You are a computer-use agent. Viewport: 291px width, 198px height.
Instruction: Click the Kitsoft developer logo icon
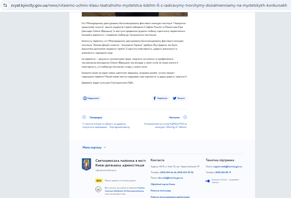[208, 181]
